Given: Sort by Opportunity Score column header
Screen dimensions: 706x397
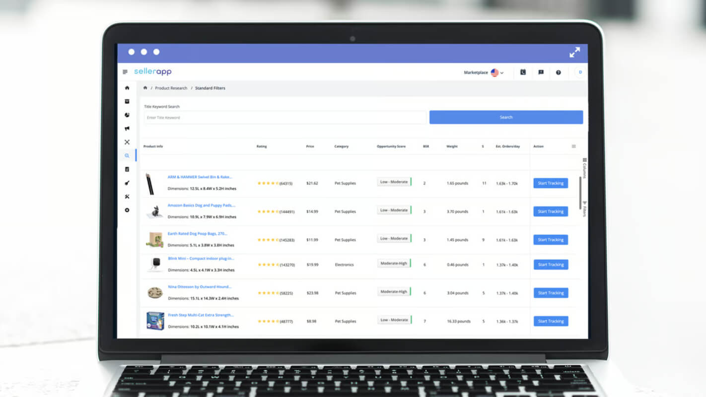Looking at the screenshot, I should 391,146.
